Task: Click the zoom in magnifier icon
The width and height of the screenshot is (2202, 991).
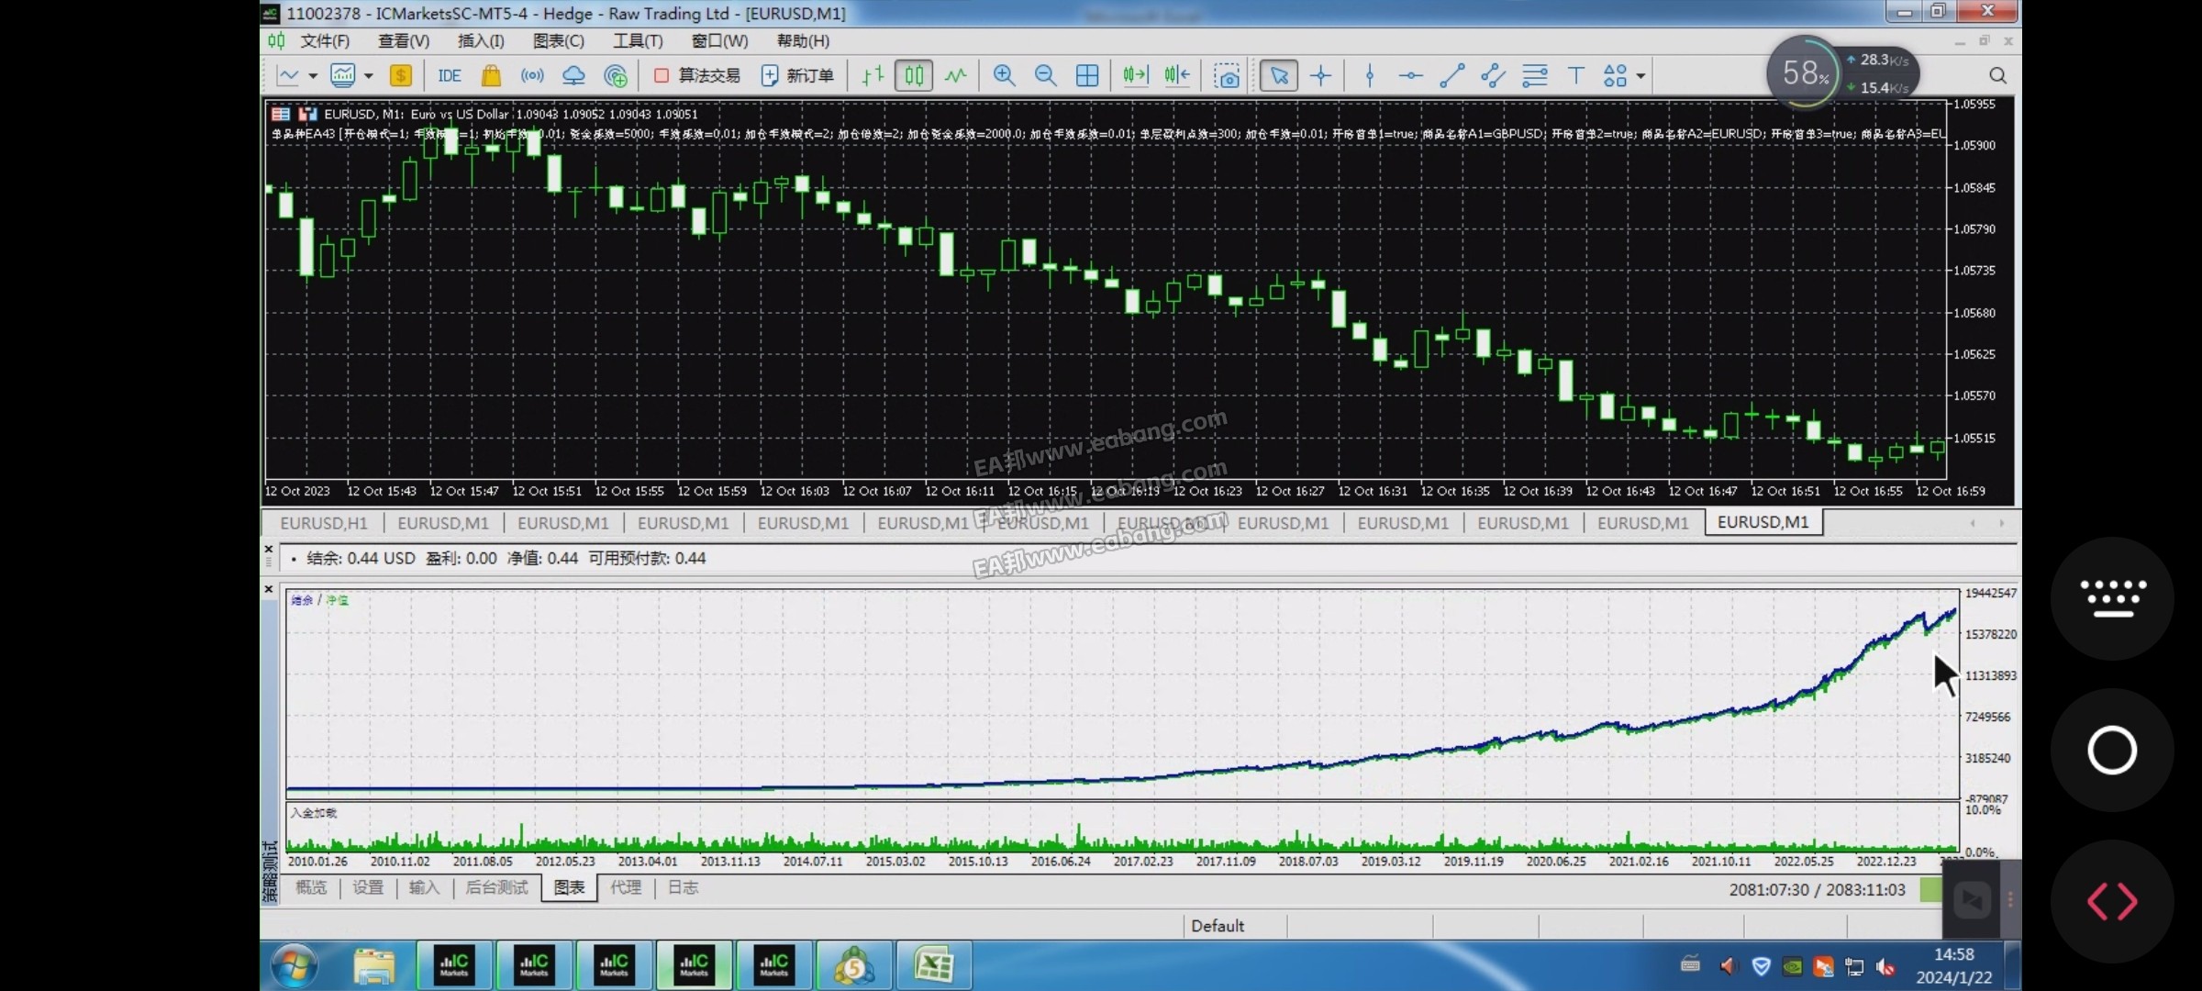Action: (1004, 75)
